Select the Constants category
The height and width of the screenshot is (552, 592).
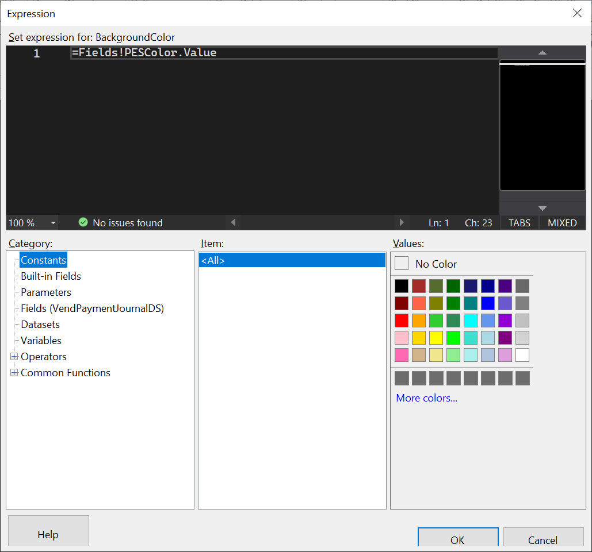point(43,260)
